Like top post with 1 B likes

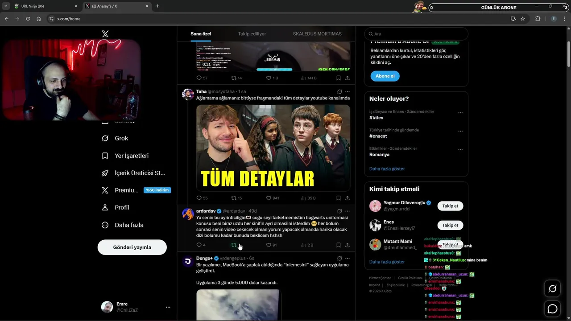[272, 78]
